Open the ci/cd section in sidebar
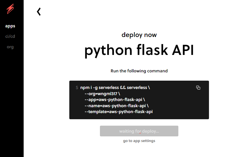Viewport: 249px width, 157px height. [x=10, y=36]
